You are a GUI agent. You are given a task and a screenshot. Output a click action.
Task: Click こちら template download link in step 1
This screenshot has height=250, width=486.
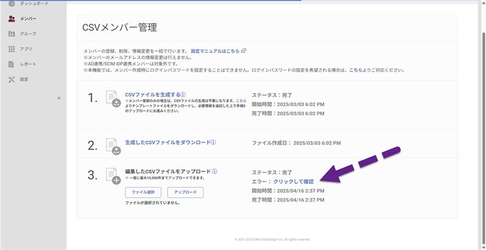(241, 101)
